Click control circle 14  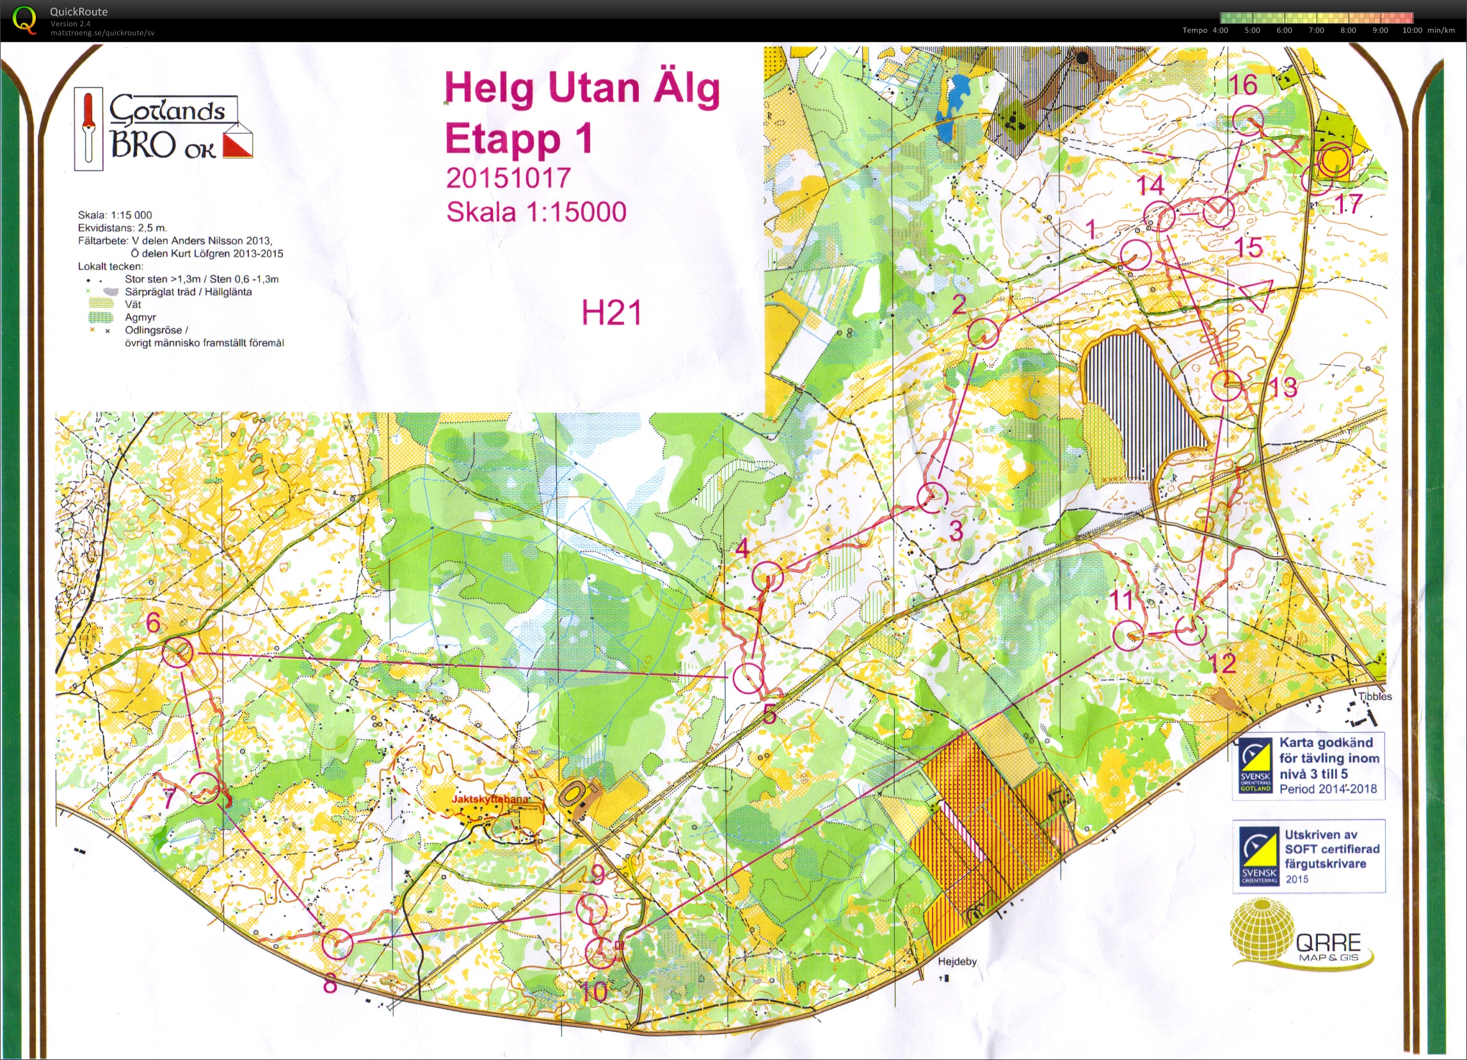tap(1159, 216)
